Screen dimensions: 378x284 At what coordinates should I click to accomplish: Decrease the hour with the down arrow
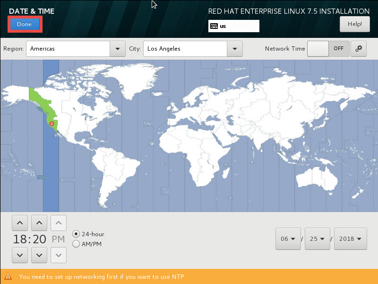point(19,255)
